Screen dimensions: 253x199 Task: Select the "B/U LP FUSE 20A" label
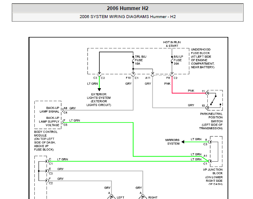click(x=178, y=60)
